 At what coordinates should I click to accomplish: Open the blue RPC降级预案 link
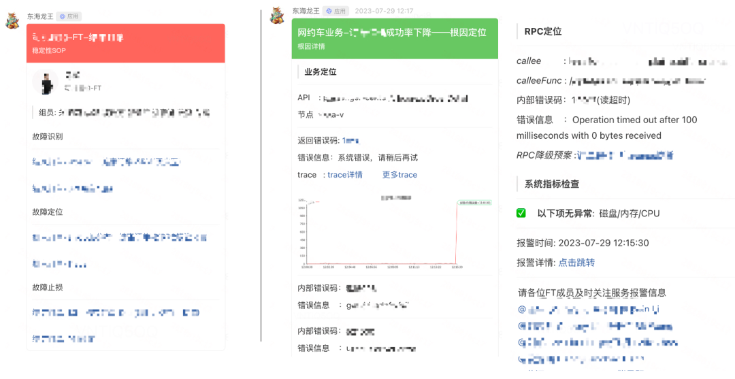coord(625,155)
